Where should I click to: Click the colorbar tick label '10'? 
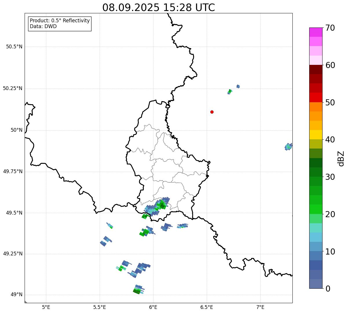(330, 252)
